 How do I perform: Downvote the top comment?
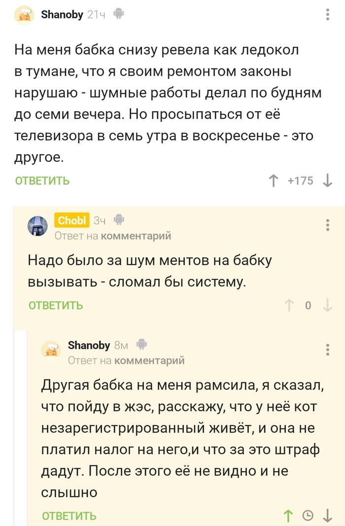click(x=326, y=180)
